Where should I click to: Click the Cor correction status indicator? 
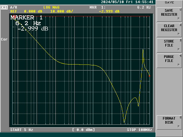4,39
